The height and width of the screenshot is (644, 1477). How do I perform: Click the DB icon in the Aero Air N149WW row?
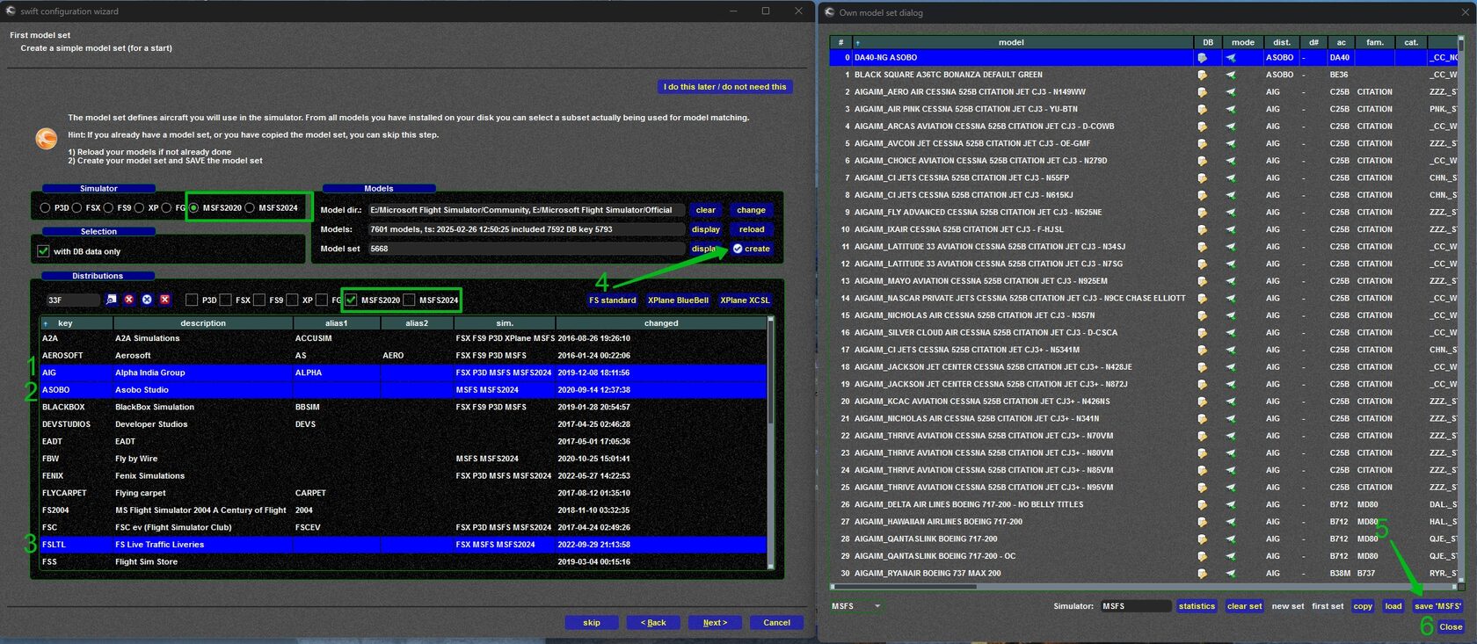tap(1202, 92)
